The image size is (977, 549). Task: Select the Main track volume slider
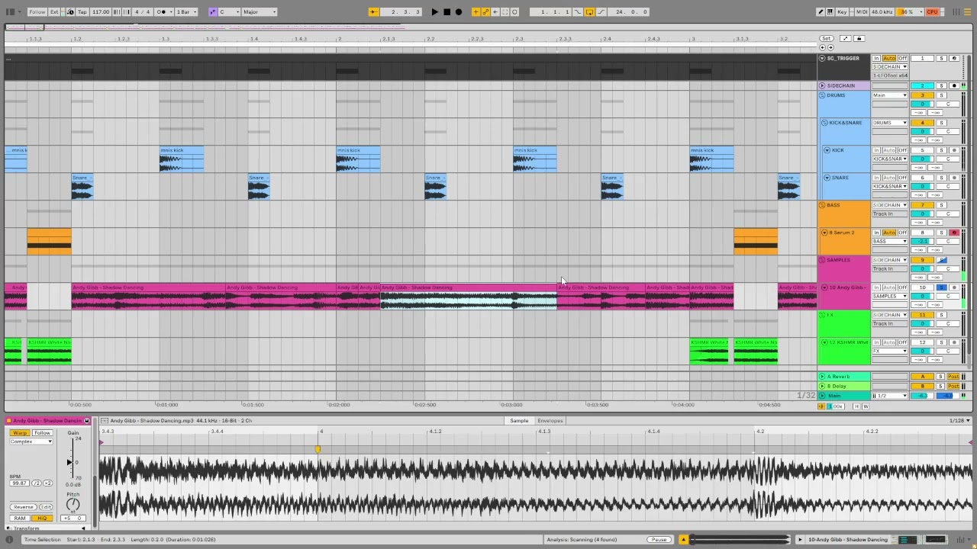(x=922, y=396)
